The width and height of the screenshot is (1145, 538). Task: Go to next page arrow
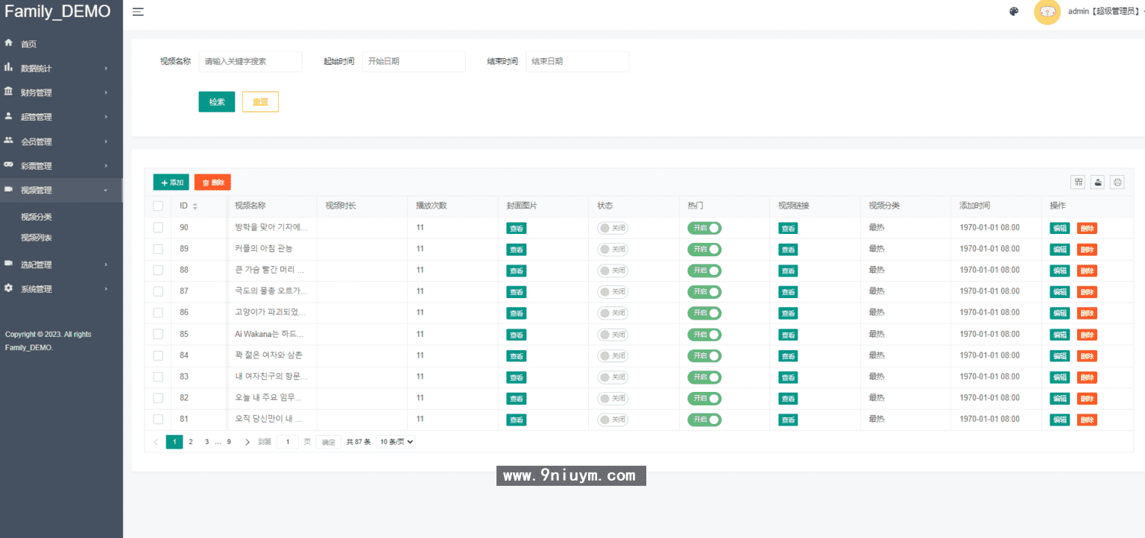click(247, 442)
